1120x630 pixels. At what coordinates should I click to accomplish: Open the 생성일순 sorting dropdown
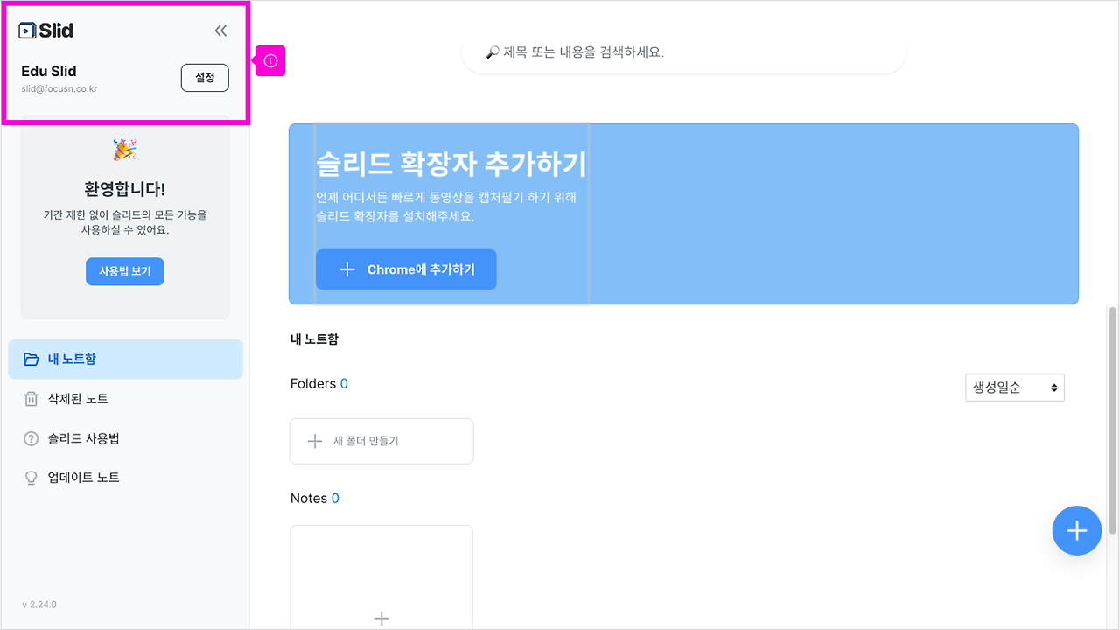click(x=1014, y=387)
